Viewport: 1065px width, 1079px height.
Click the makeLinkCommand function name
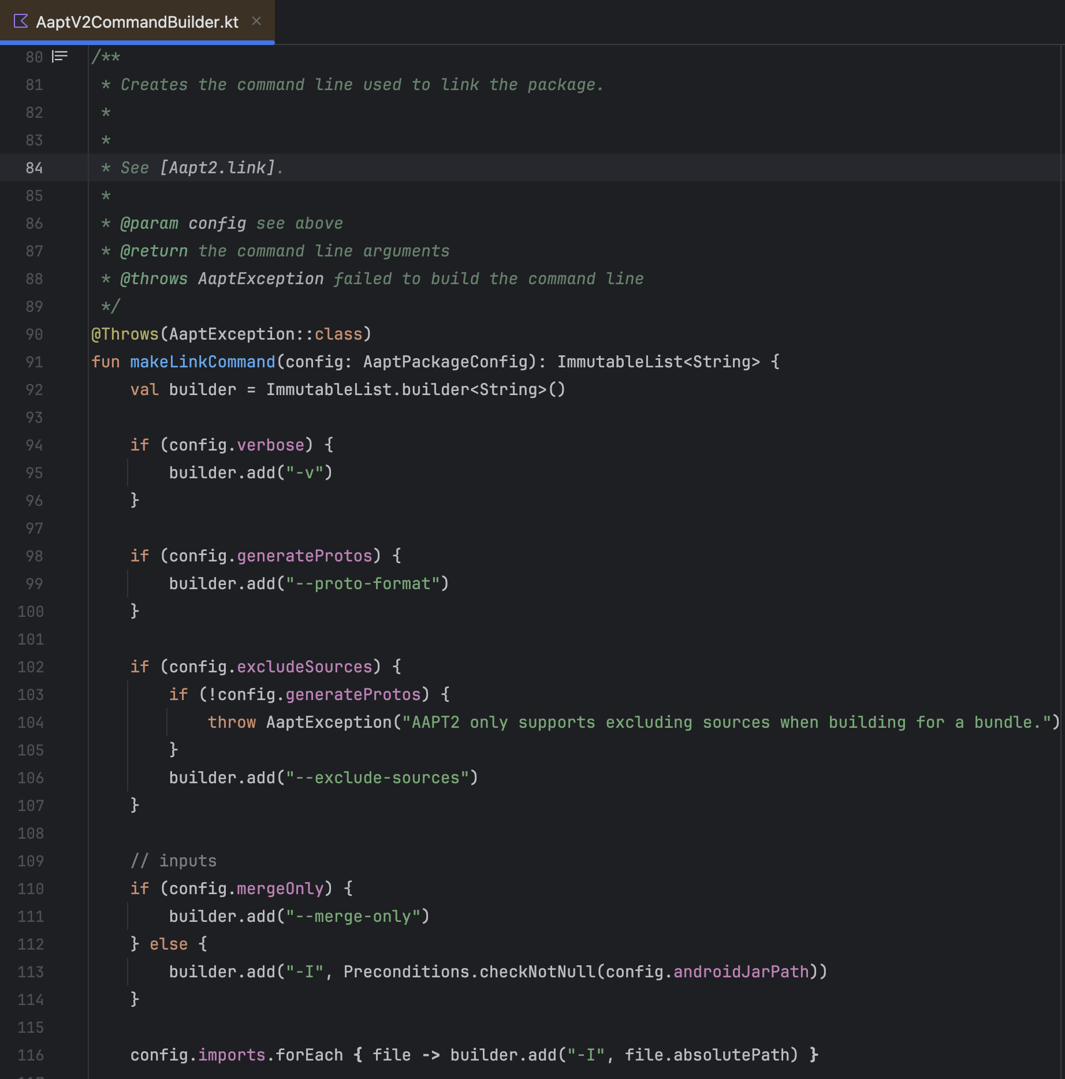click(203, 362)
